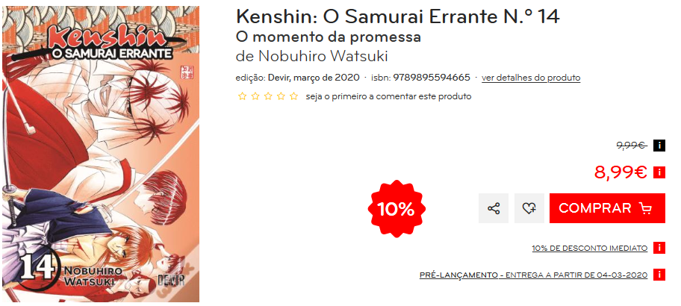The width and height of the screenshot is (681, 306).
Task: Open info icon next to pré-lançamento delivery
Action: (x=659, y=275)
